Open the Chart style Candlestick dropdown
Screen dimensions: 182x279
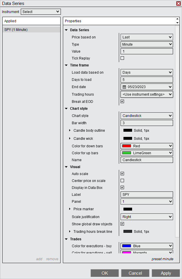pyautogui.click(x=147, y=116)
